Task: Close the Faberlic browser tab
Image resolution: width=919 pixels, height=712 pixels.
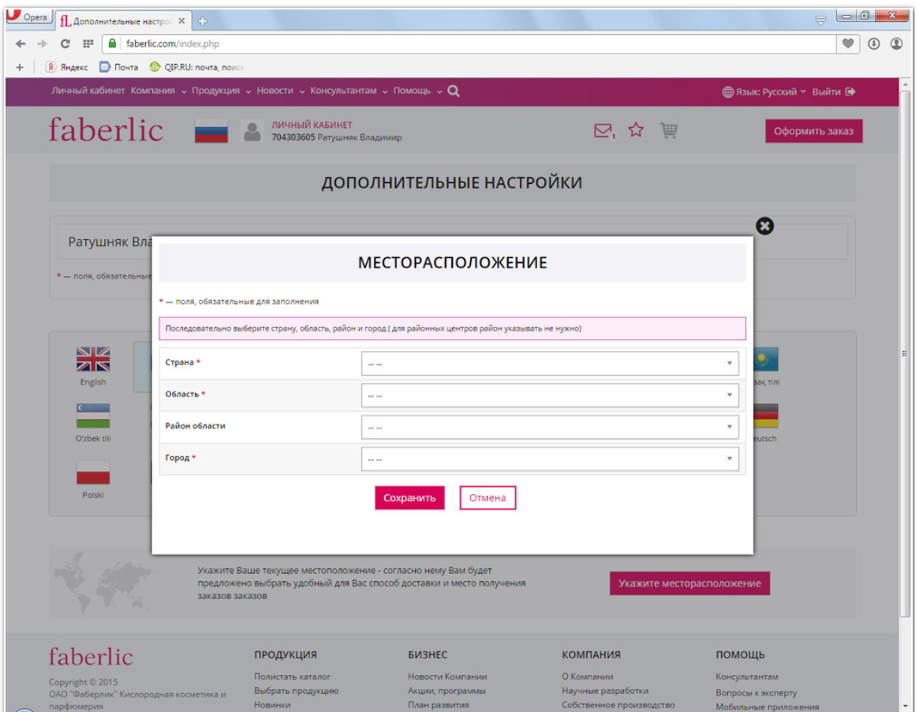Action: pos(181,21)
